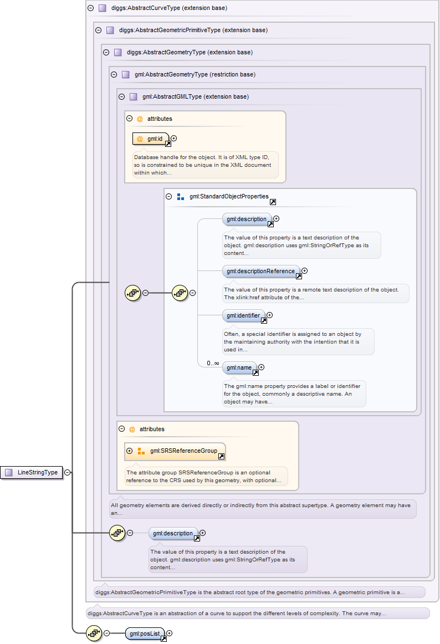Collapse the inner StandardObjectProperties sequence connector
Image resolution: width=440 pixels, height=644 pixels.
(192, 293)
